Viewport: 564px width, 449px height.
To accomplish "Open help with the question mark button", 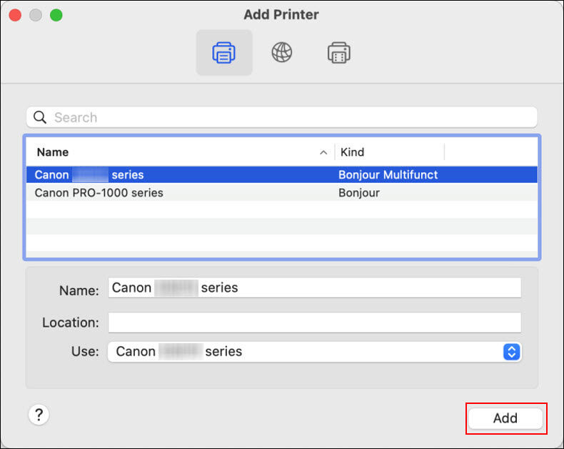I will [x=39, y=415].
